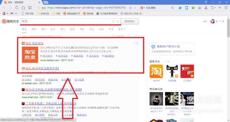230x122 pixels.
Task: Click the plus icon in browser toolbar
Action: click(220, 8)
